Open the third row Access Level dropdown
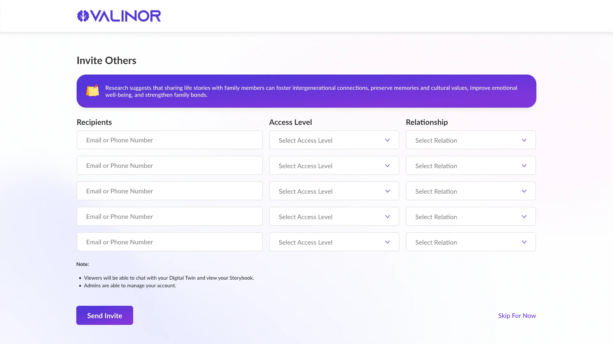Screen dimensions: 613x344 point(334,191)
